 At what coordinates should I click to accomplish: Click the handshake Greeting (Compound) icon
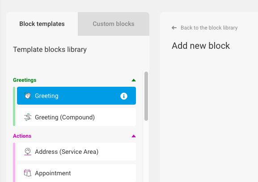[x=28, y=117]
